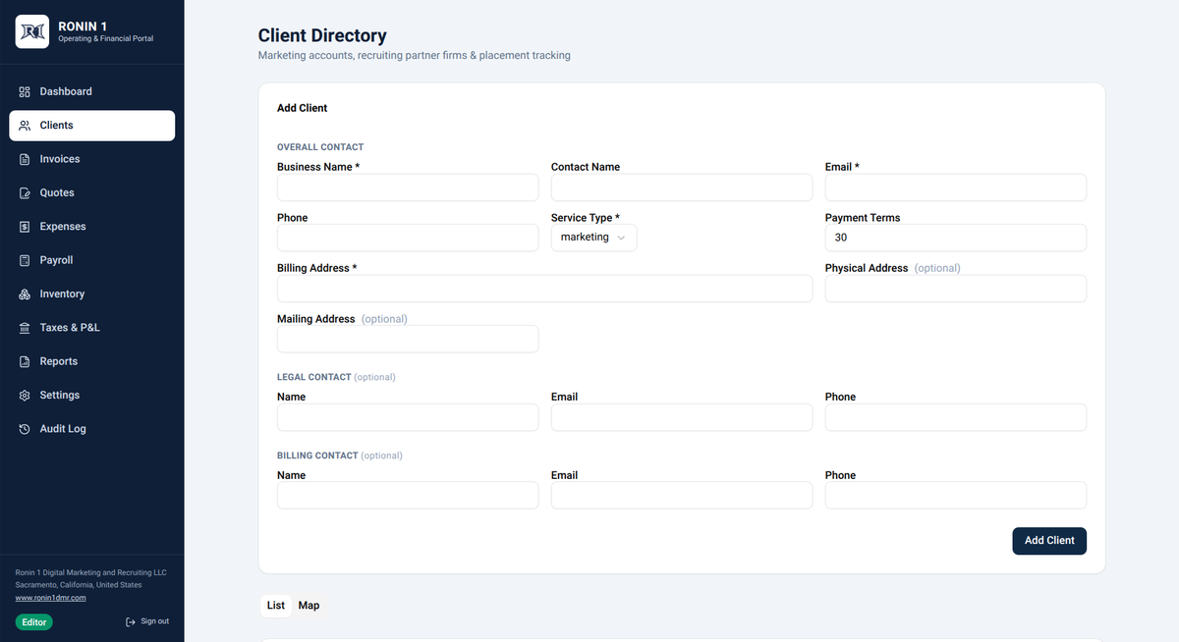Open the Payroll section
The width and height of the screenshot is (1179, 642).
click(x=92, y=260)
